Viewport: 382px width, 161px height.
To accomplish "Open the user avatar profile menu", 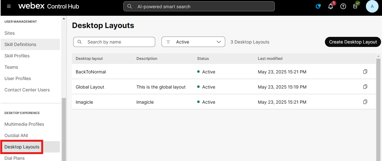I will tap(372, 6).
